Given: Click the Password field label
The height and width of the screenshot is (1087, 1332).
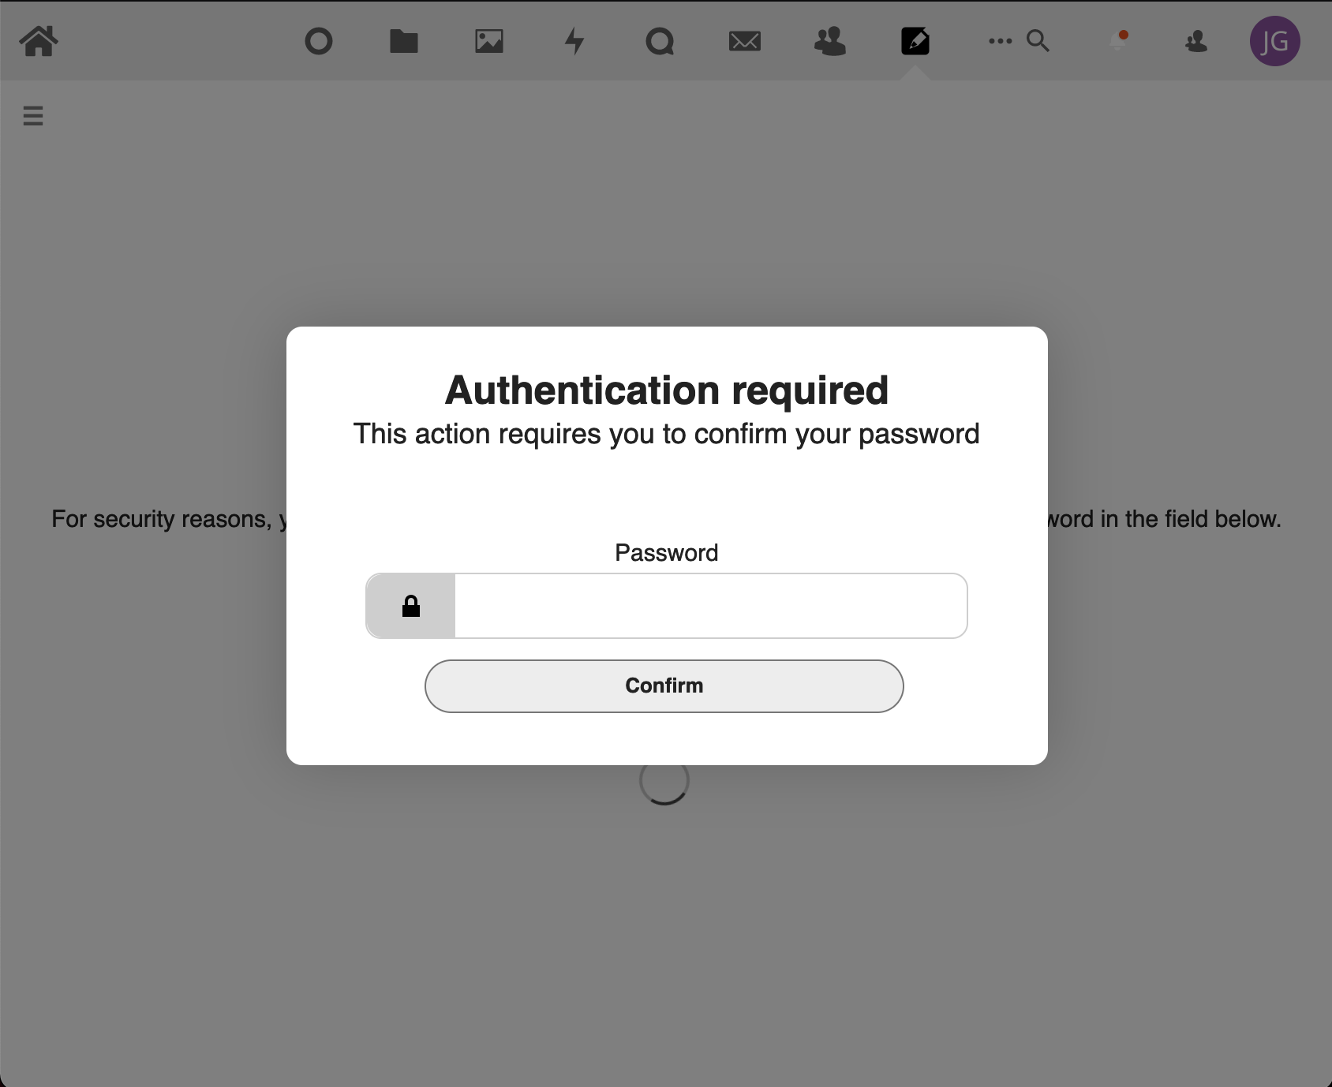Looking at the screenshot, I should coord(666,552).
